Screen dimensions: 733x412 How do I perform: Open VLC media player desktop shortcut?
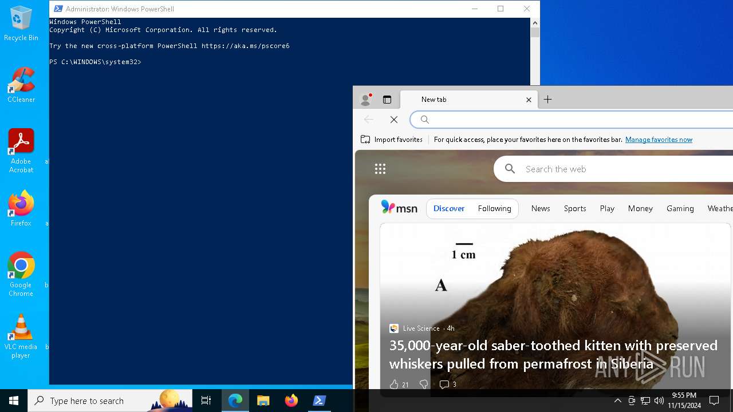point(21,336)
